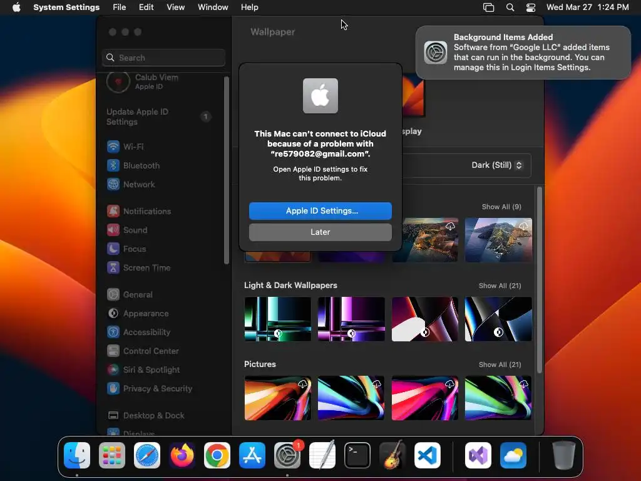Click date and time in menu bar
The height and width of the screenshot is (481, 641).
click(x=587, y=8)
